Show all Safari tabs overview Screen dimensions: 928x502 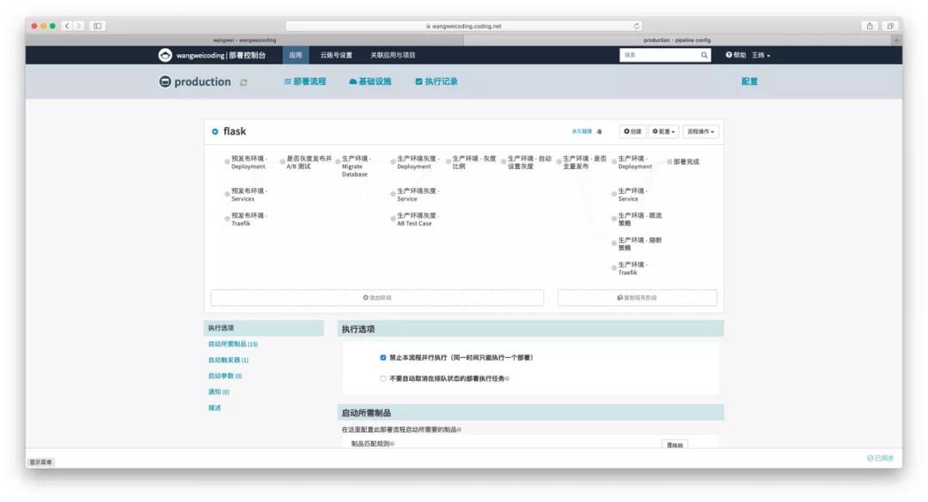pyautogui.click(x=890, y=26)
